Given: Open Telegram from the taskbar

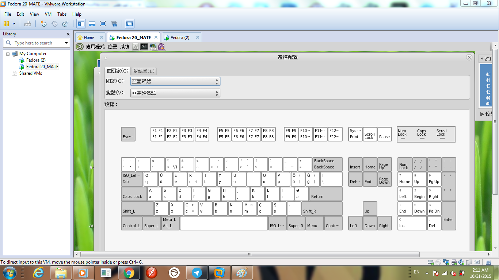Looking at the screenshot, I should coord(197,273).
